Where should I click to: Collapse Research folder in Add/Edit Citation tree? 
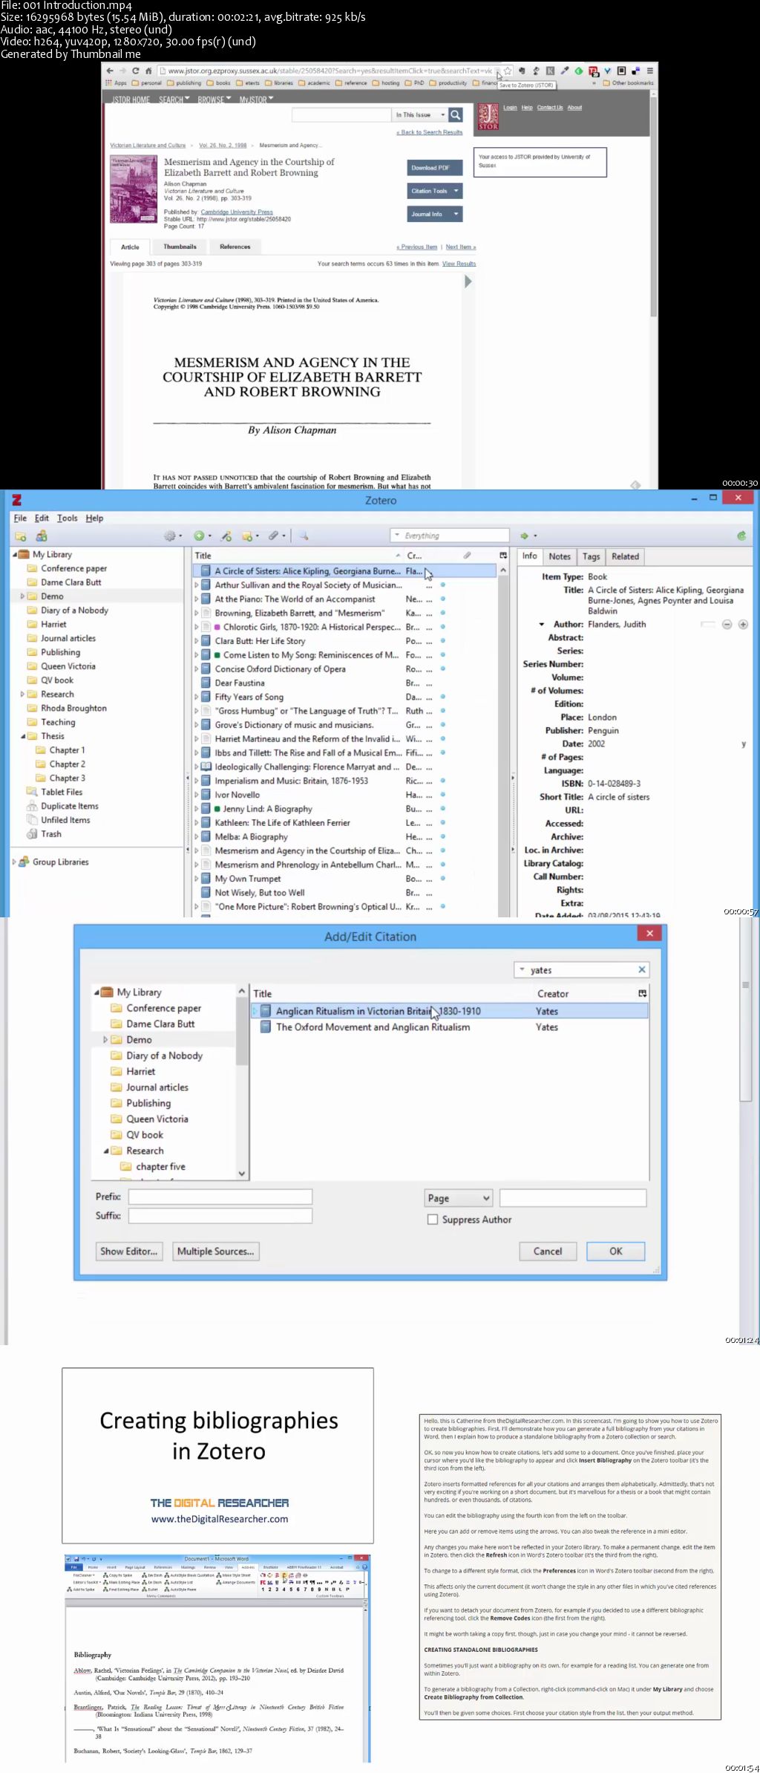pyautogui.click(x=105, y=1151)
